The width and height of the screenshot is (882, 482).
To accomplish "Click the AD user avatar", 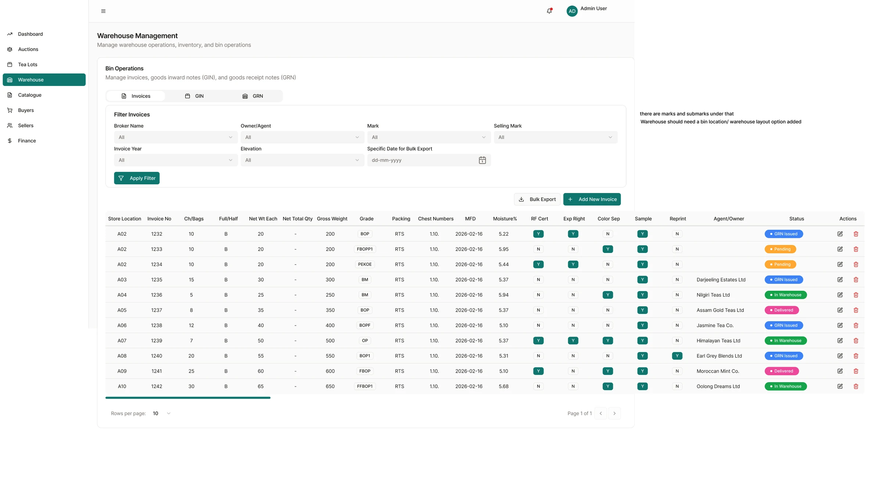I will pos(572,11).
